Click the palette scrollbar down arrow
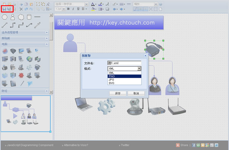 click(51, 92)
